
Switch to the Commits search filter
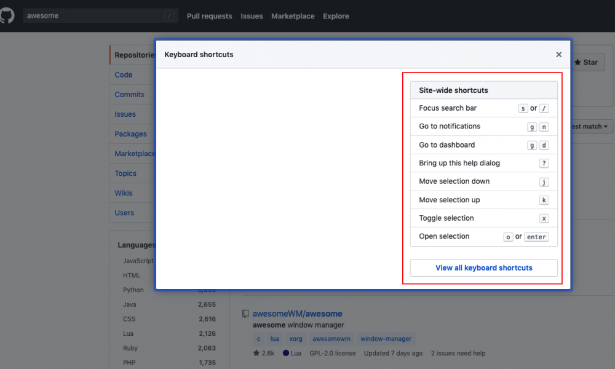tap(129, 94)
